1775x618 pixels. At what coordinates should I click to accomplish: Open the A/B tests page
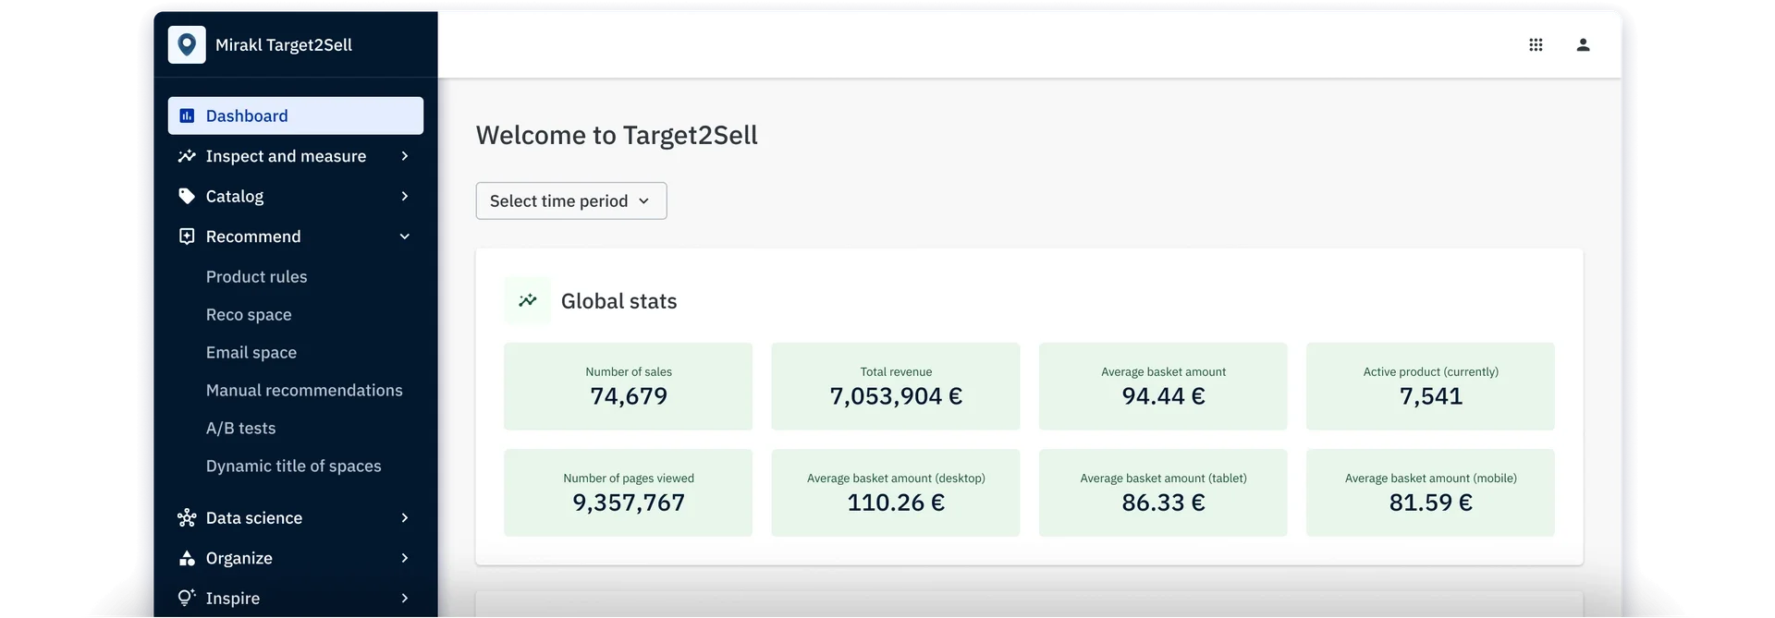tap(240, 428)
